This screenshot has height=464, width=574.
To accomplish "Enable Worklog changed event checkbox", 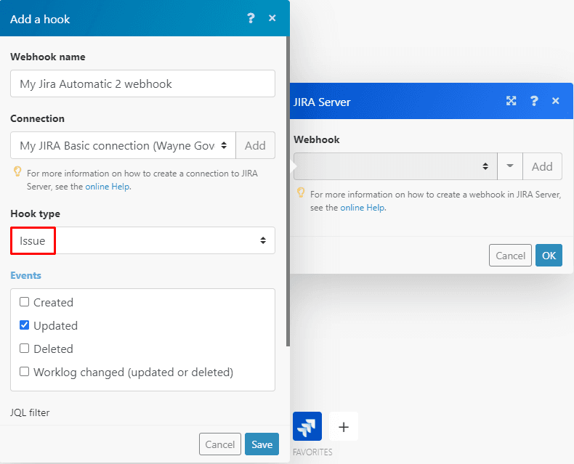I will pos(25,372).
